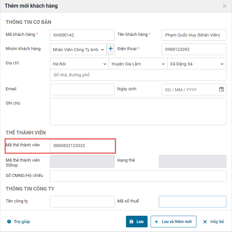Image resolution: width=232 pixels, height=232 pixels.
Task: Click the Lưu và thêm mới button
Action: click(x=173, y=222)
